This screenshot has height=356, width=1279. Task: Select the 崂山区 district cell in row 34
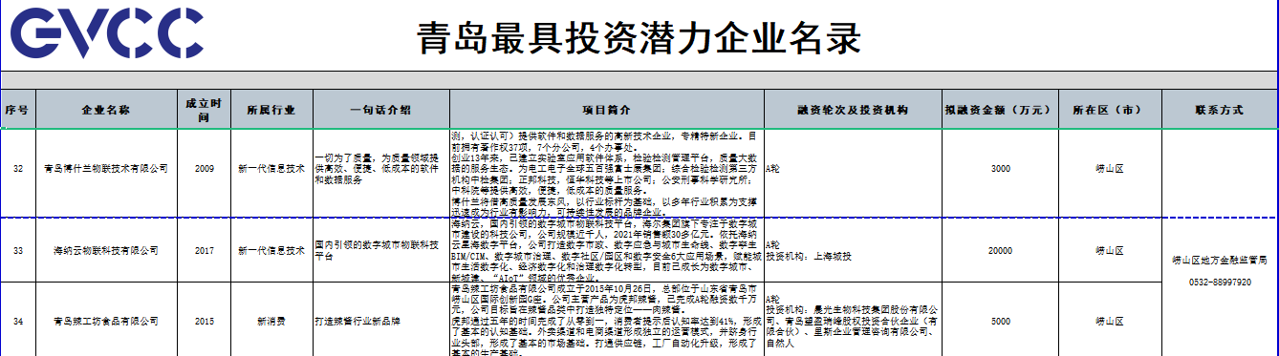tap(1111, 321)
